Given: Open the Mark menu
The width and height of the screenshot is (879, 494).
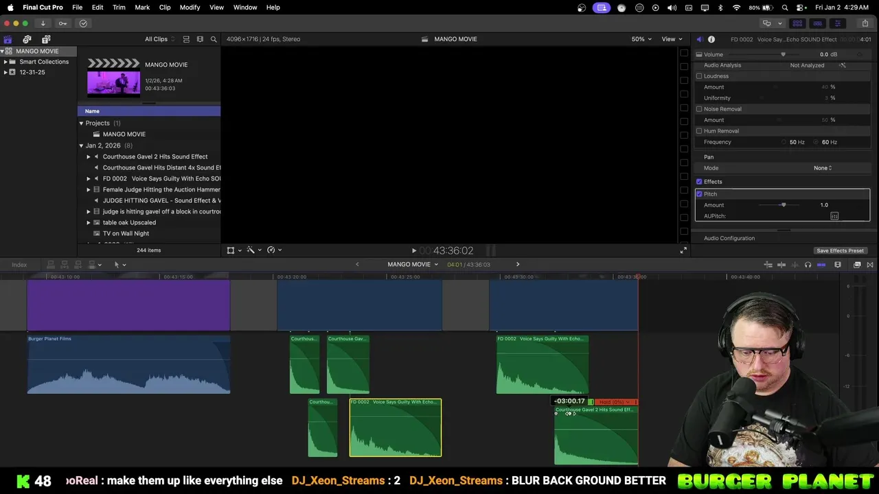Looking at the screenshot, I should coord(142,8).
